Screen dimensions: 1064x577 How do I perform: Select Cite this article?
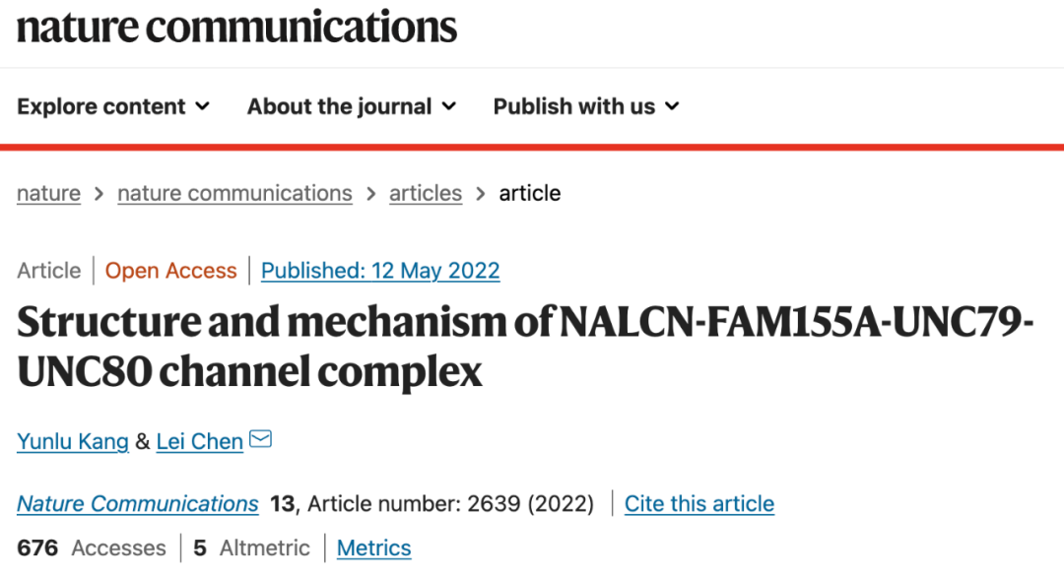699,504
